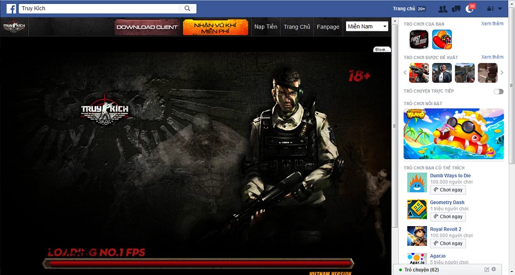Click Chơi ngay for Royal Revolt 2

tap(448, 244)
